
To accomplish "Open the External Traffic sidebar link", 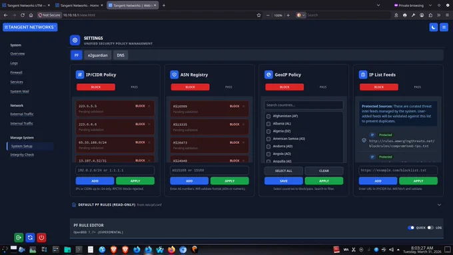I will click(22, 114).
